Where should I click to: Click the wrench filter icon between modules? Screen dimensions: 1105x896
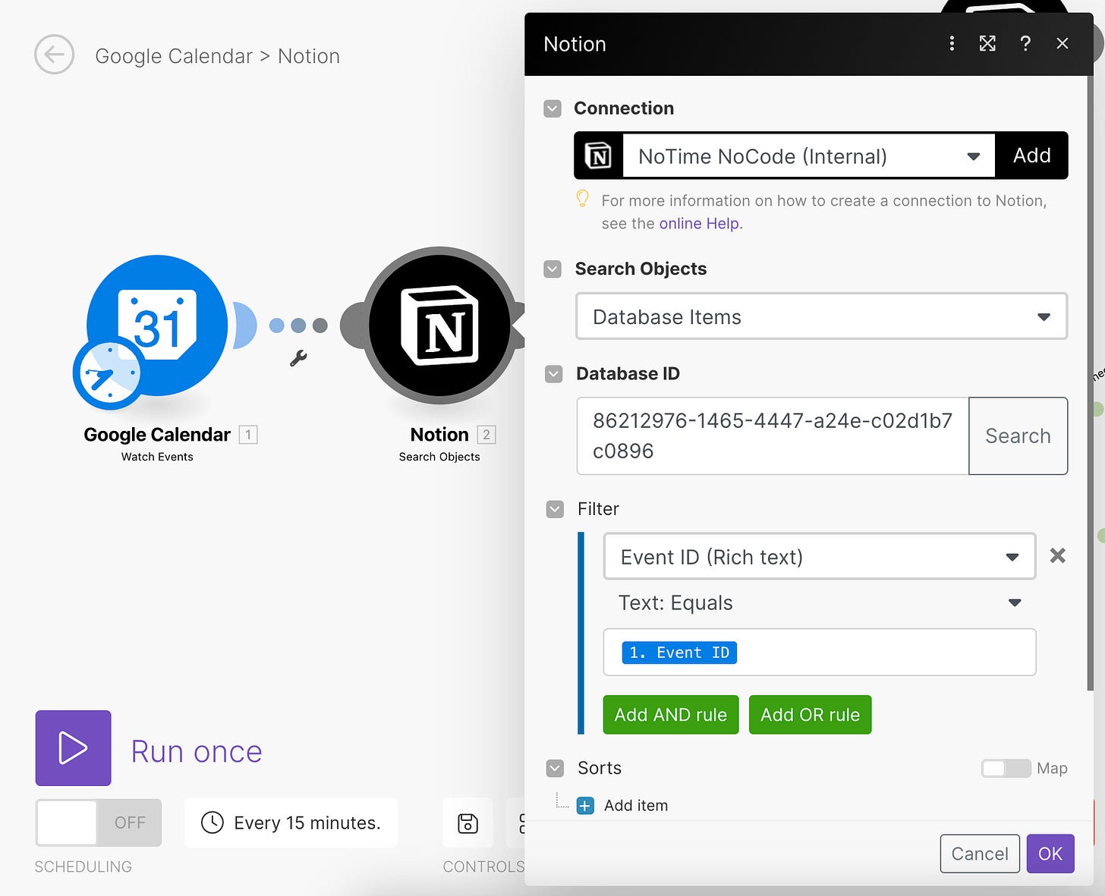coord(298,358)
